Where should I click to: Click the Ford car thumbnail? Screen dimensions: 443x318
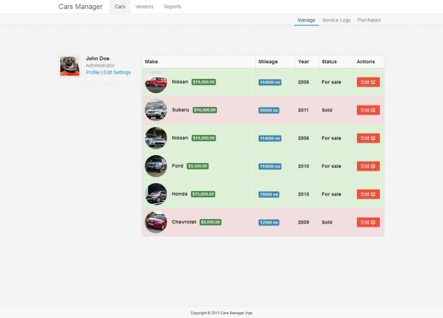point(156,166)
